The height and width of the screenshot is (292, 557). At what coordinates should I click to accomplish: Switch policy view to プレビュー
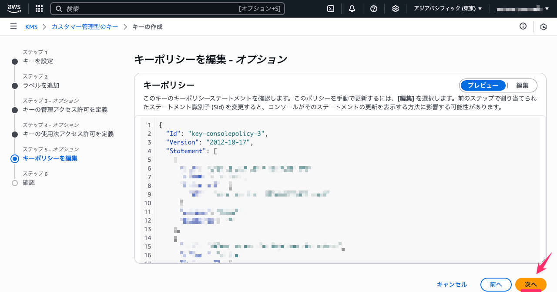tap(483, 85)
